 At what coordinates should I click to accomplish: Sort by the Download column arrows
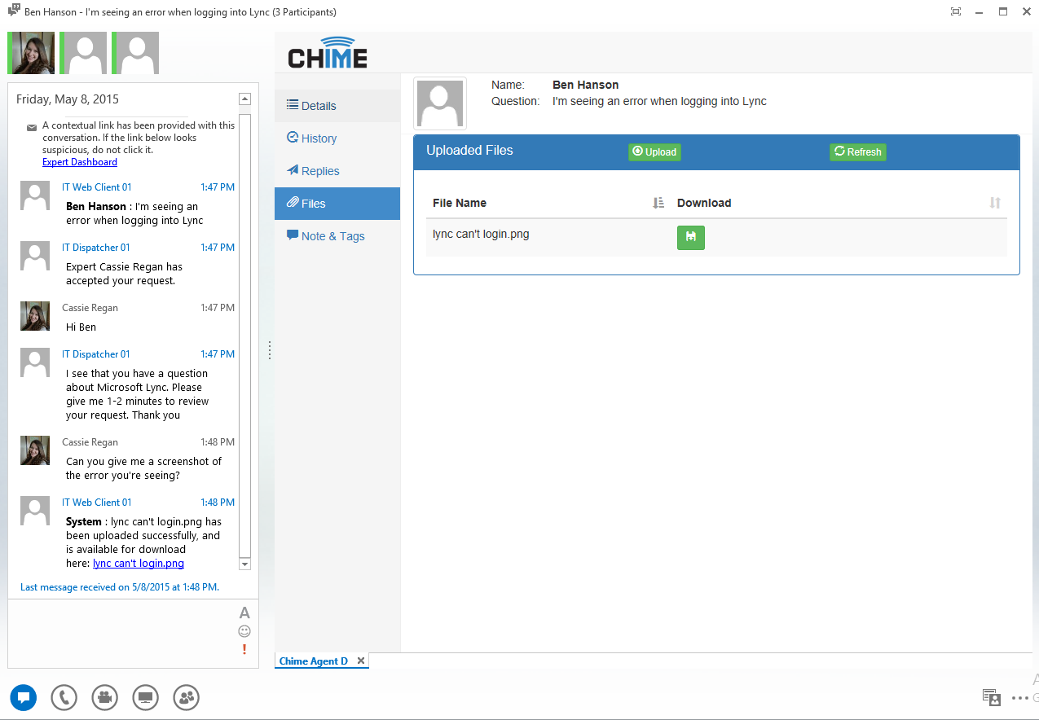995,203
